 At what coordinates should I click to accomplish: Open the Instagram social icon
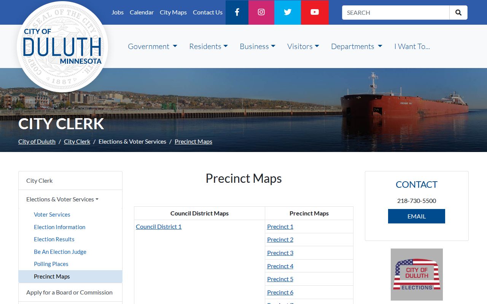click(x=261, y=12)
